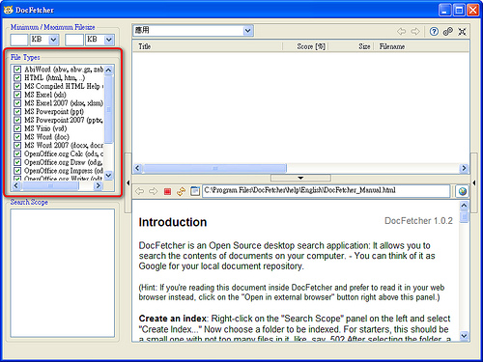Sort results by Filename column
The image size is (483, 362).
click(421, 46)
